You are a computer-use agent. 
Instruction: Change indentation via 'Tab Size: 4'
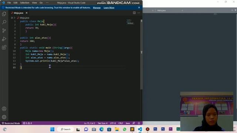pyautogui.click(x=103, y=123)
